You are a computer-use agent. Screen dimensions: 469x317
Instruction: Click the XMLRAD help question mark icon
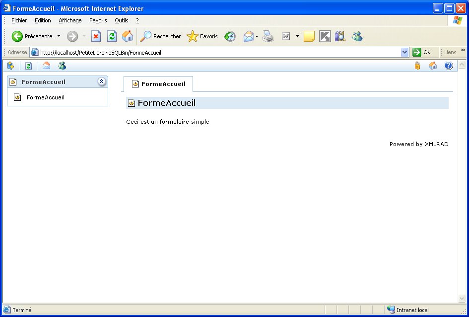pyautogui.click(x=449, y=66)
